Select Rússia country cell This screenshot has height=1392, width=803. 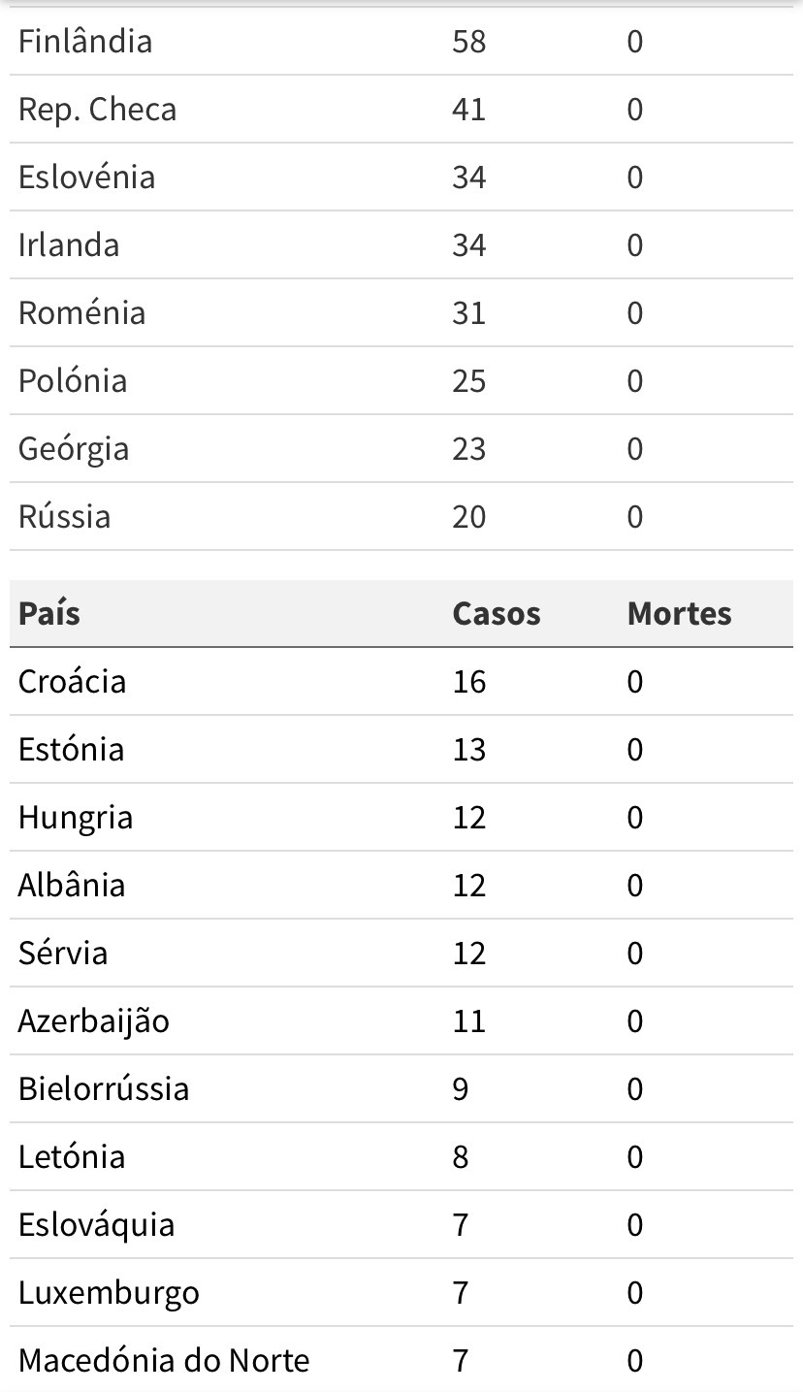(65, 517)
